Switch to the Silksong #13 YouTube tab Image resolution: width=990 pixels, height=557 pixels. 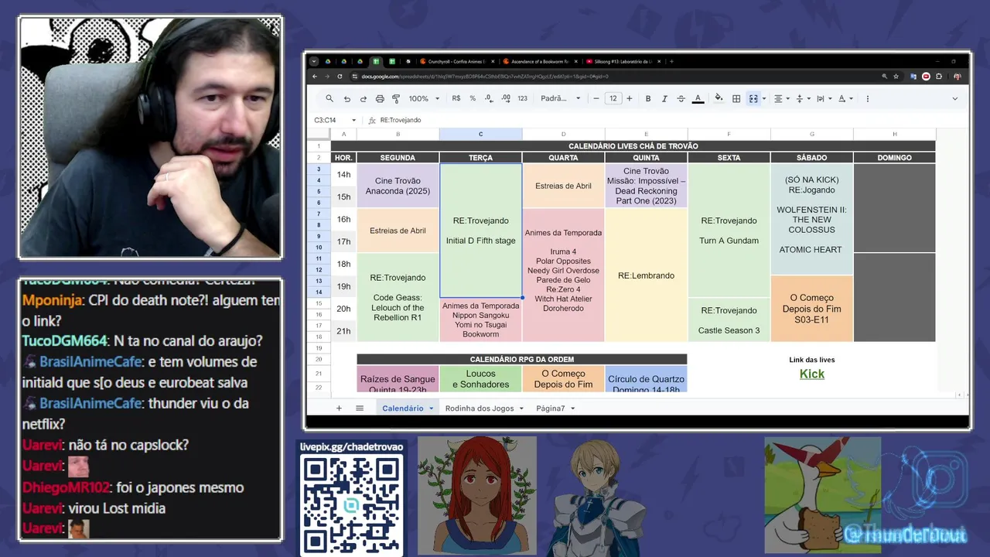point(622,61)
